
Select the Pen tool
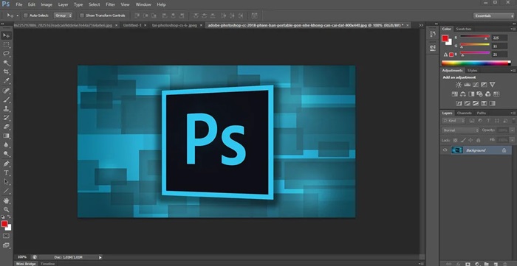6,164
